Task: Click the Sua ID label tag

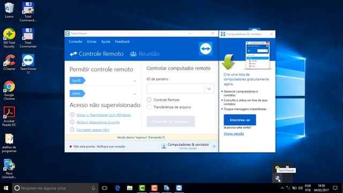Action: [77, 80]
